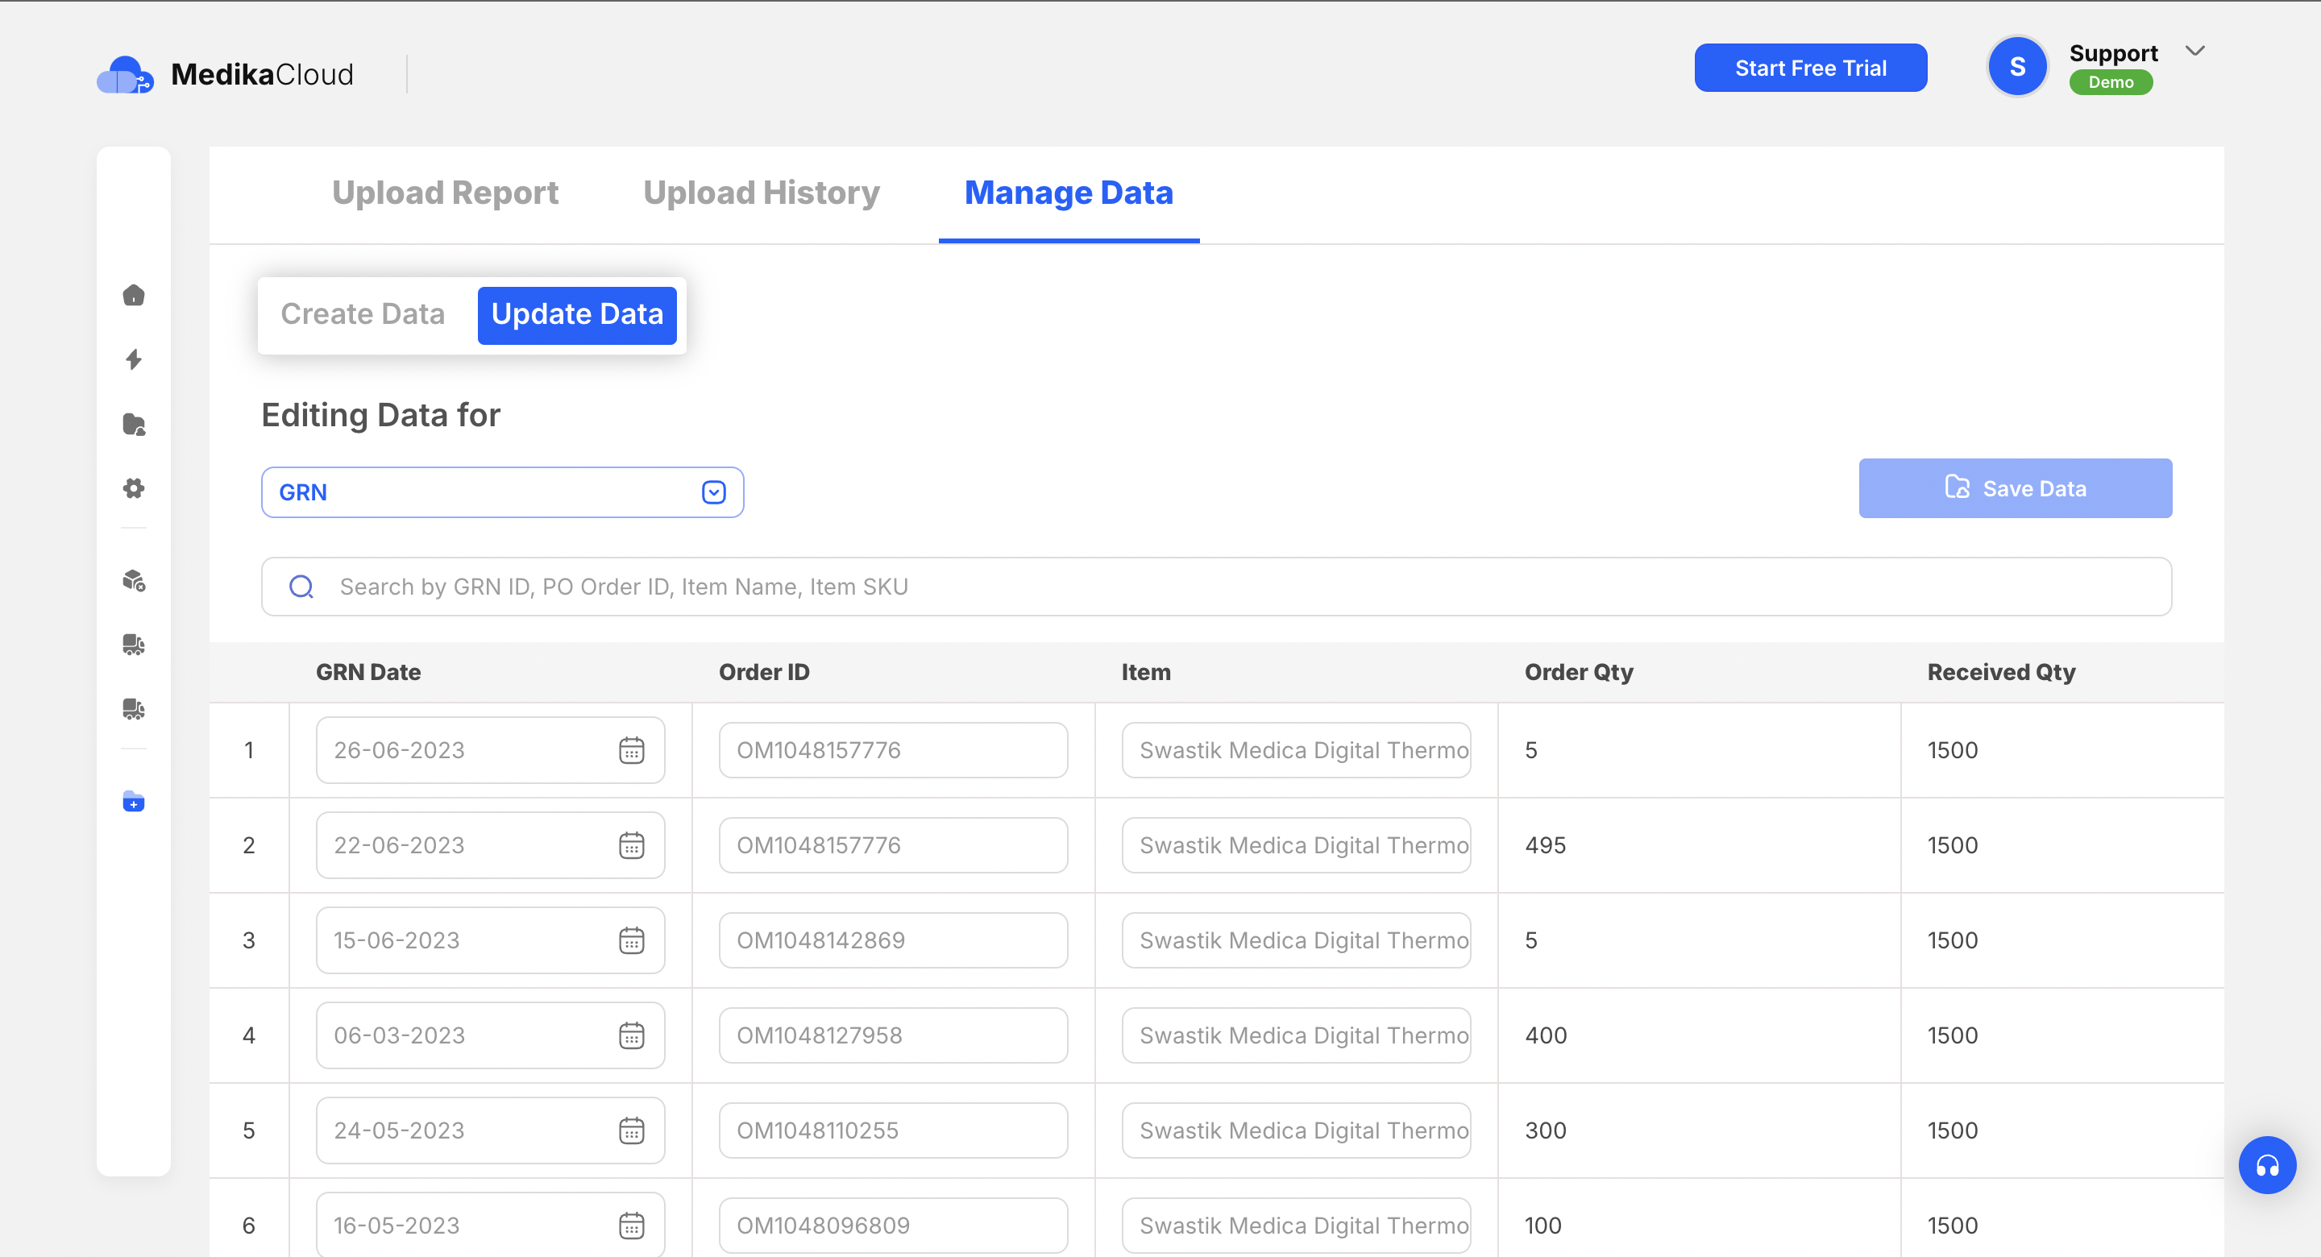Screen dimensions: 2321x1257
Task: Open calendar picker for 24-05-2023 row
Action: (x=632, y=1130)
